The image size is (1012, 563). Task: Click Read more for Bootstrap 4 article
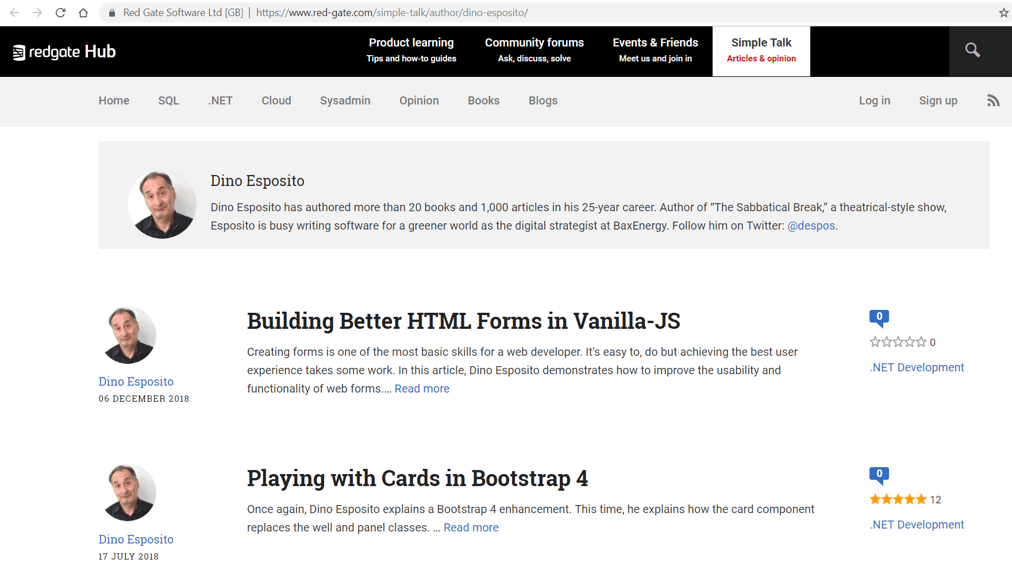click(471, 527)
